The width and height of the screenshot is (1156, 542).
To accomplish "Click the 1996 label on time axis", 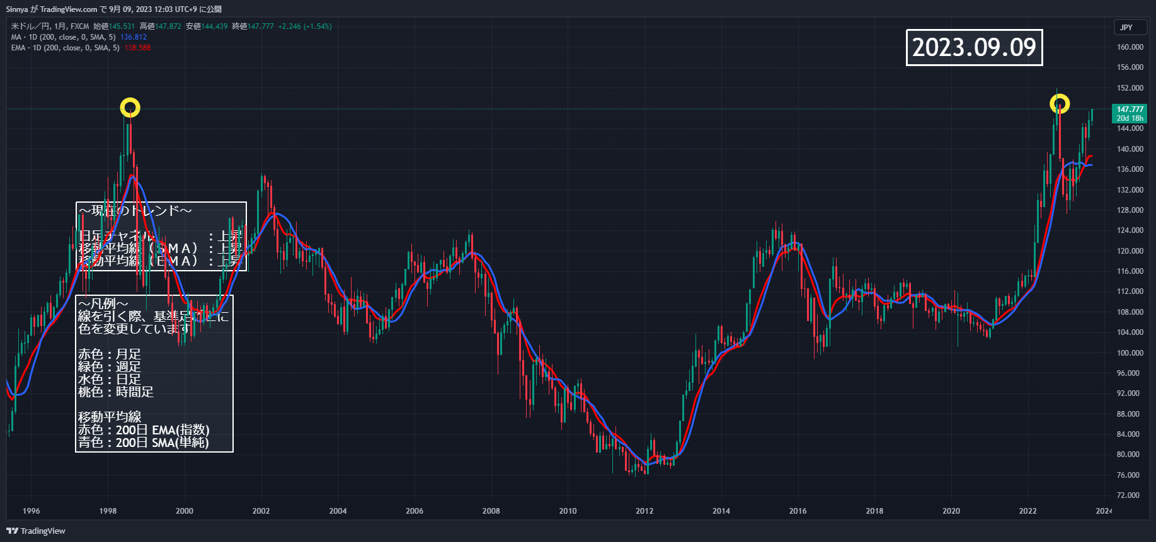I will 31,511.
